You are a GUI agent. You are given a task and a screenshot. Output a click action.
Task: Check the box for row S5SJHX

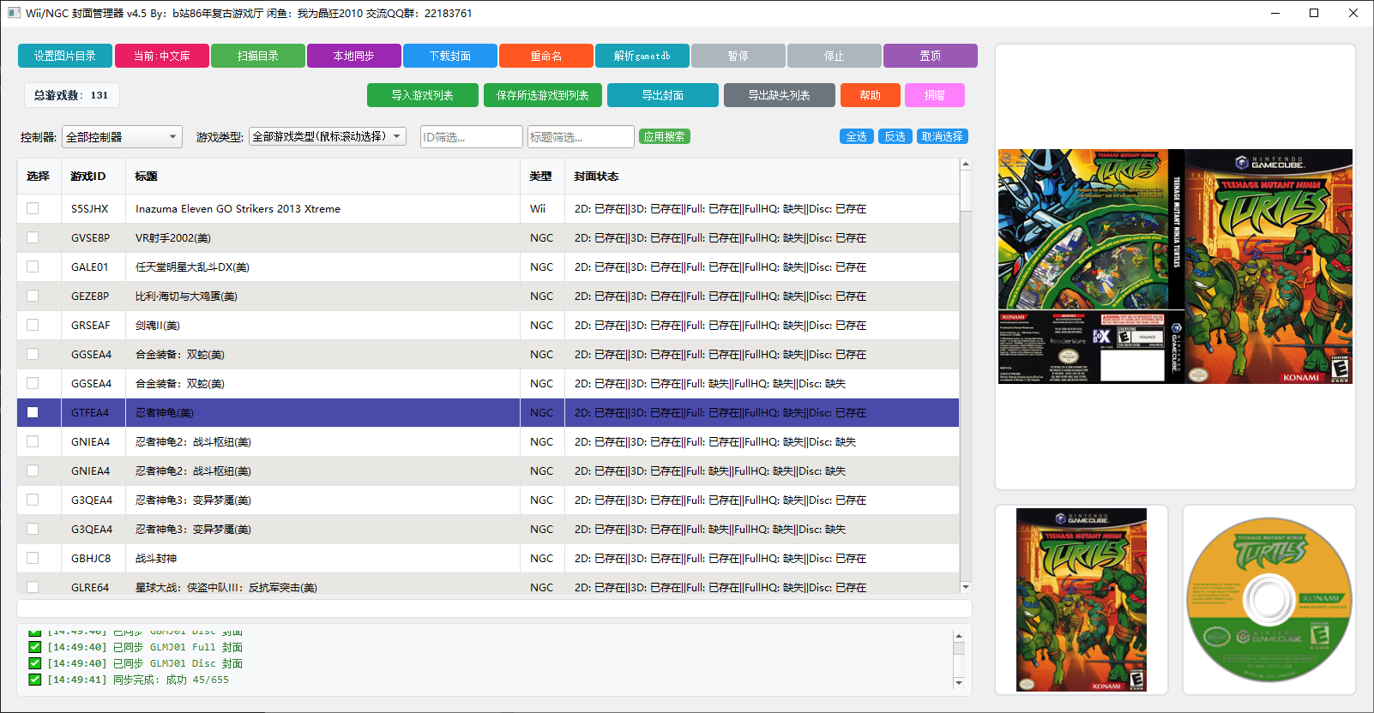pyautogui.click(x=33, y=208)
